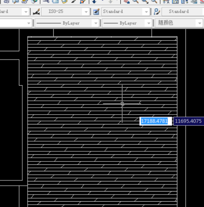
Task: Click the Zoom Realtime magnifier next to Pan
Action: click(136, 1)
